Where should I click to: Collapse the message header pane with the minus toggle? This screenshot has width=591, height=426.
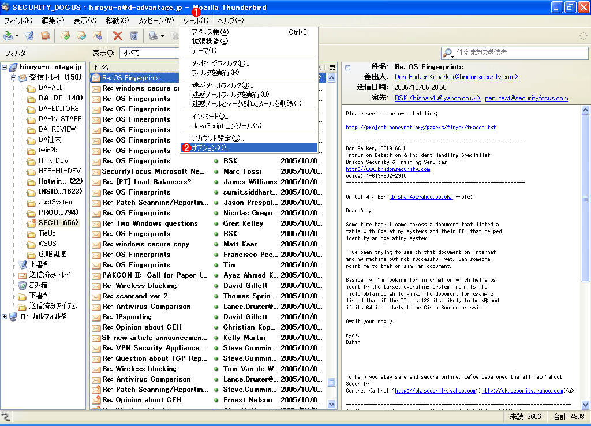[x=347, y=68]
